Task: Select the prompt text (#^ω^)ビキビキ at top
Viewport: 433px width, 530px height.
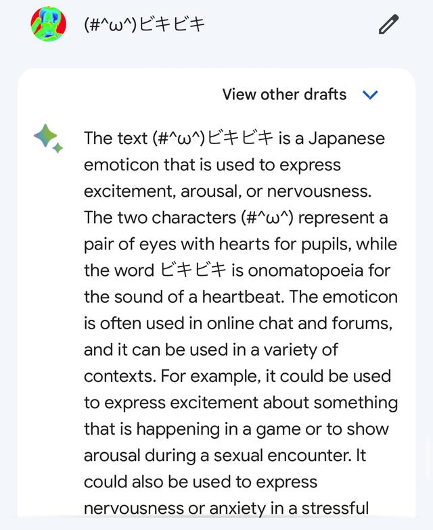Action: tap(145, 24)
